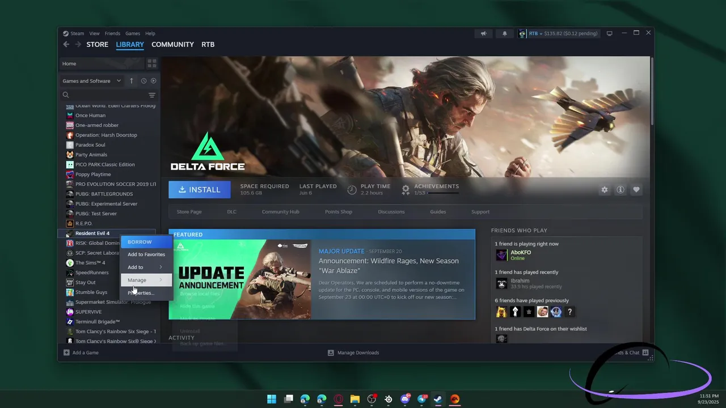
Task: Click BORROW in the context menu
Action: [x=146, y=242]
